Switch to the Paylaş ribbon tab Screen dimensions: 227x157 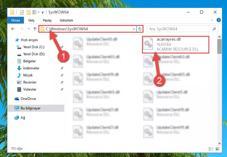47,20
